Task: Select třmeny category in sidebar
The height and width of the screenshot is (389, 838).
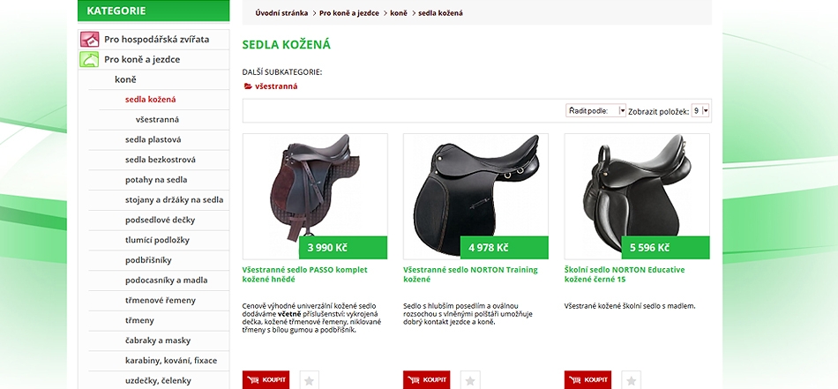Action: [139, 320]
